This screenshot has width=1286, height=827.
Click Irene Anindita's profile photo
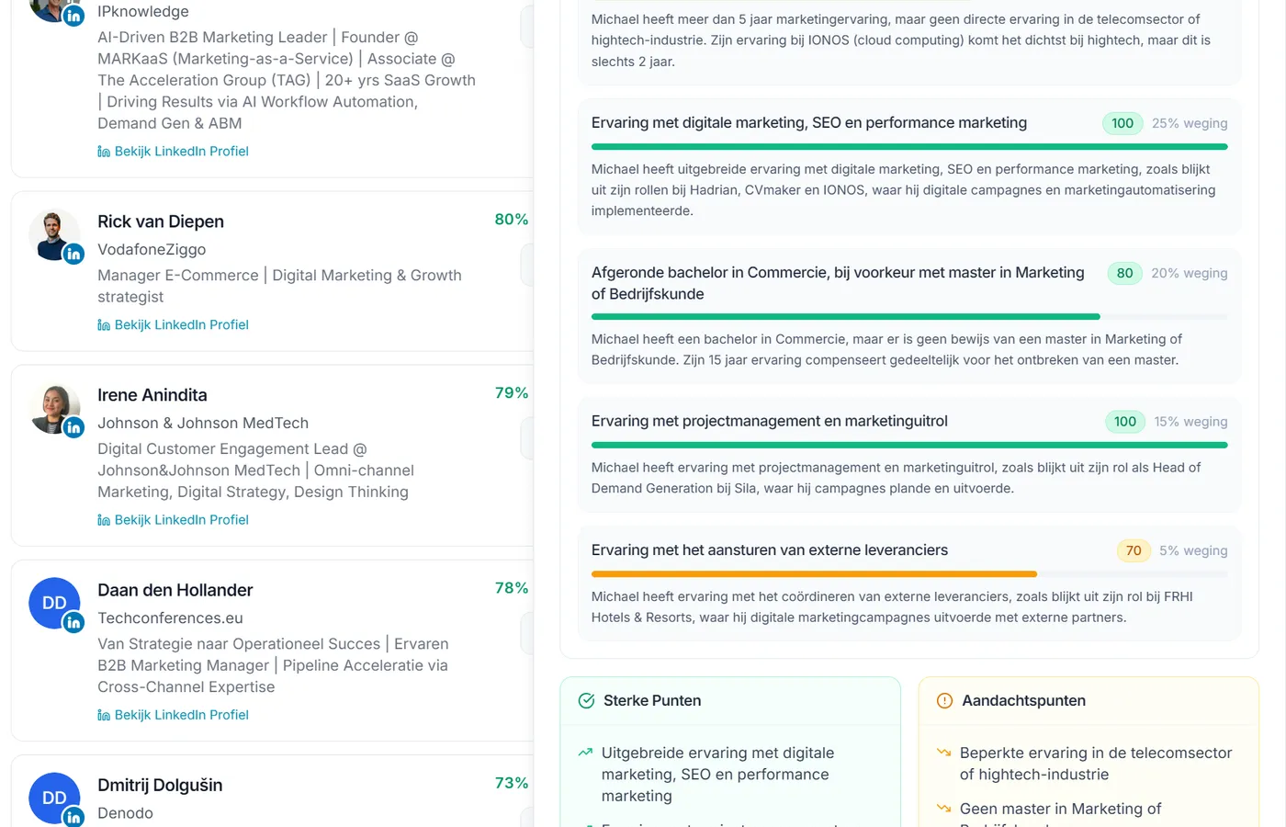coord(54,408)
